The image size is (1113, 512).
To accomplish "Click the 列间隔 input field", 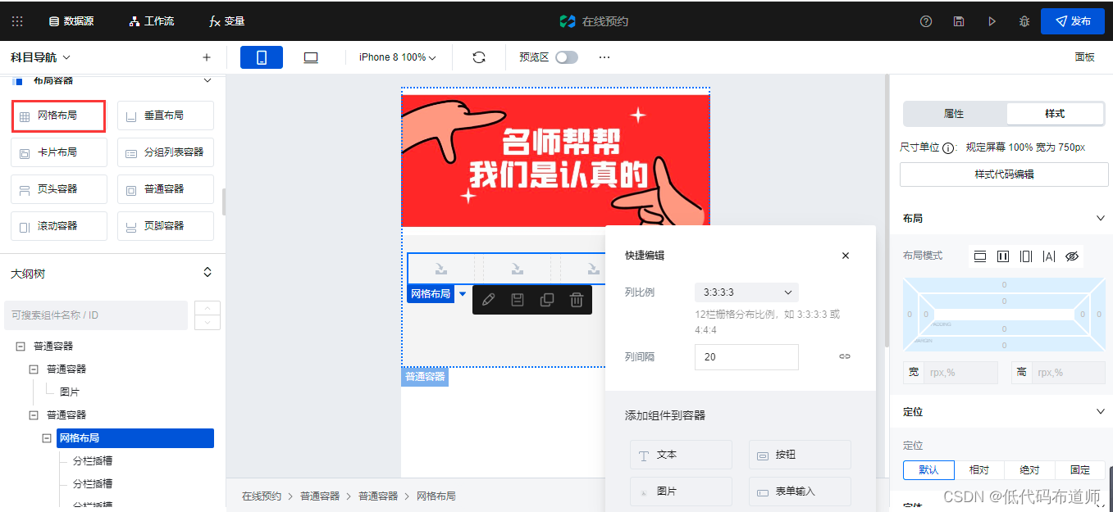I will point(746,357).
